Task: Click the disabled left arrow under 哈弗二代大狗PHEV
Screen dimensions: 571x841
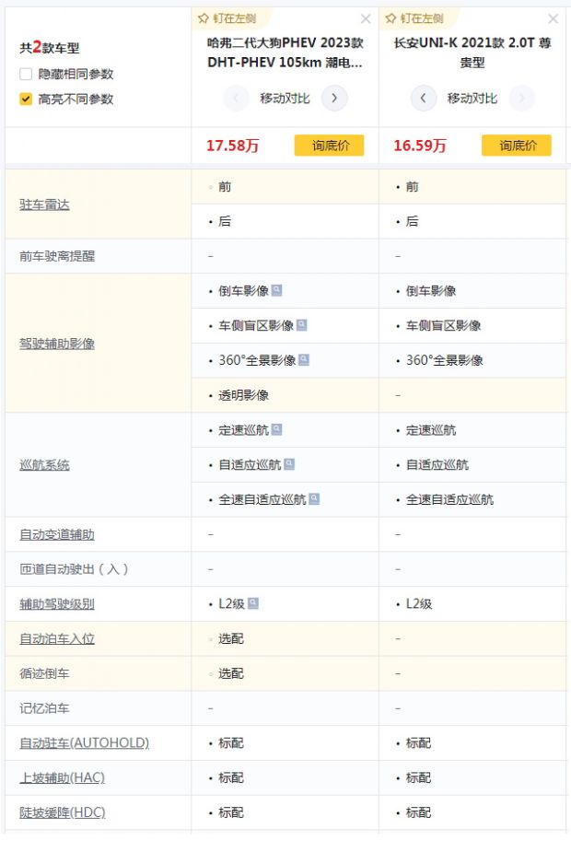Action: 236,99
